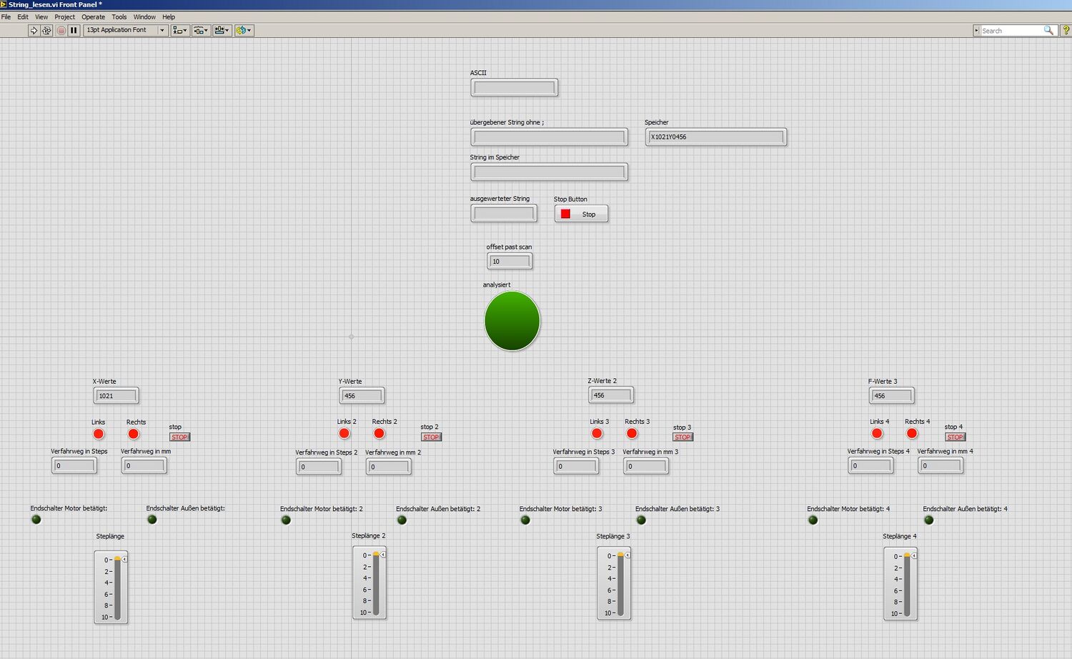
Task: Open the Align Objects dropdown
Action: (x=180, y=30)
